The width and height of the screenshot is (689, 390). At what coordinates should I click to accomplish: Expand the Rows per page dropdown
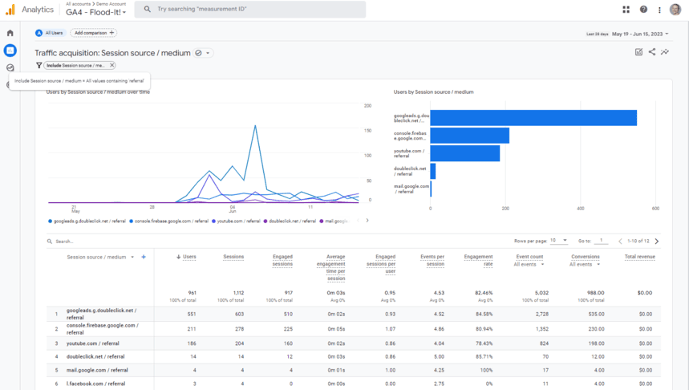tap(559, 241)
